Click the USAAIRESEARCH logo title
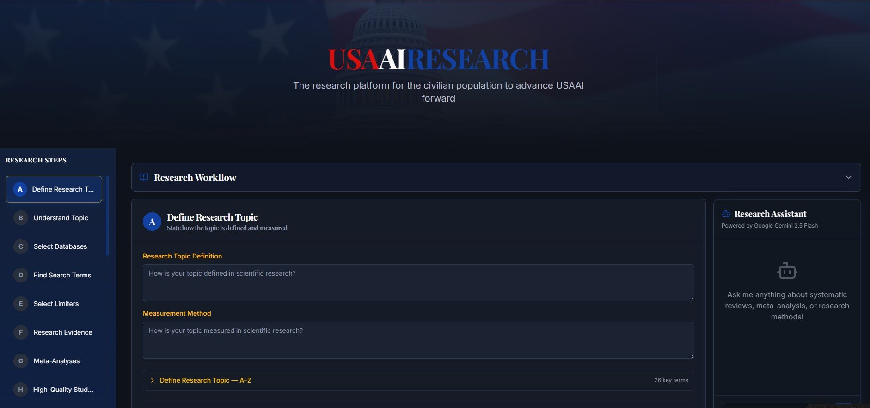Viewport: 870px width, 408px height. click(x=438, y=60)
